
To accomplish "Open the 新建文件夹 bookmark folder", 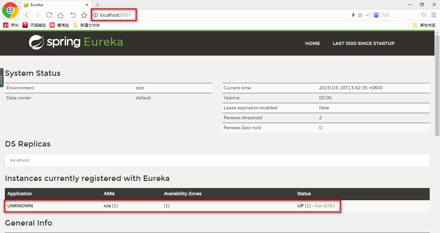I will (x=87, y=25).
